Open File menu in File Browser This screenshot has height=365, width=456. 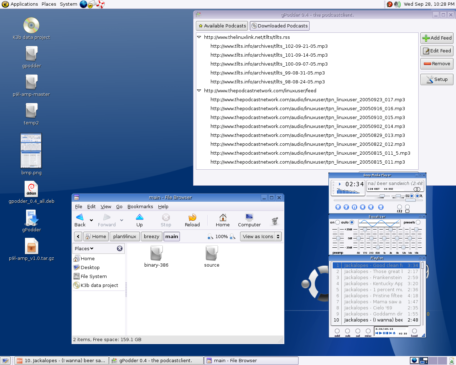(x=78, y=206)
